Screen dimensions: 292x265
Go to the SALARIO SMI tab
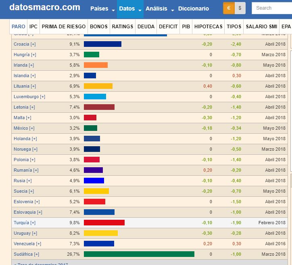click(261, 27)
